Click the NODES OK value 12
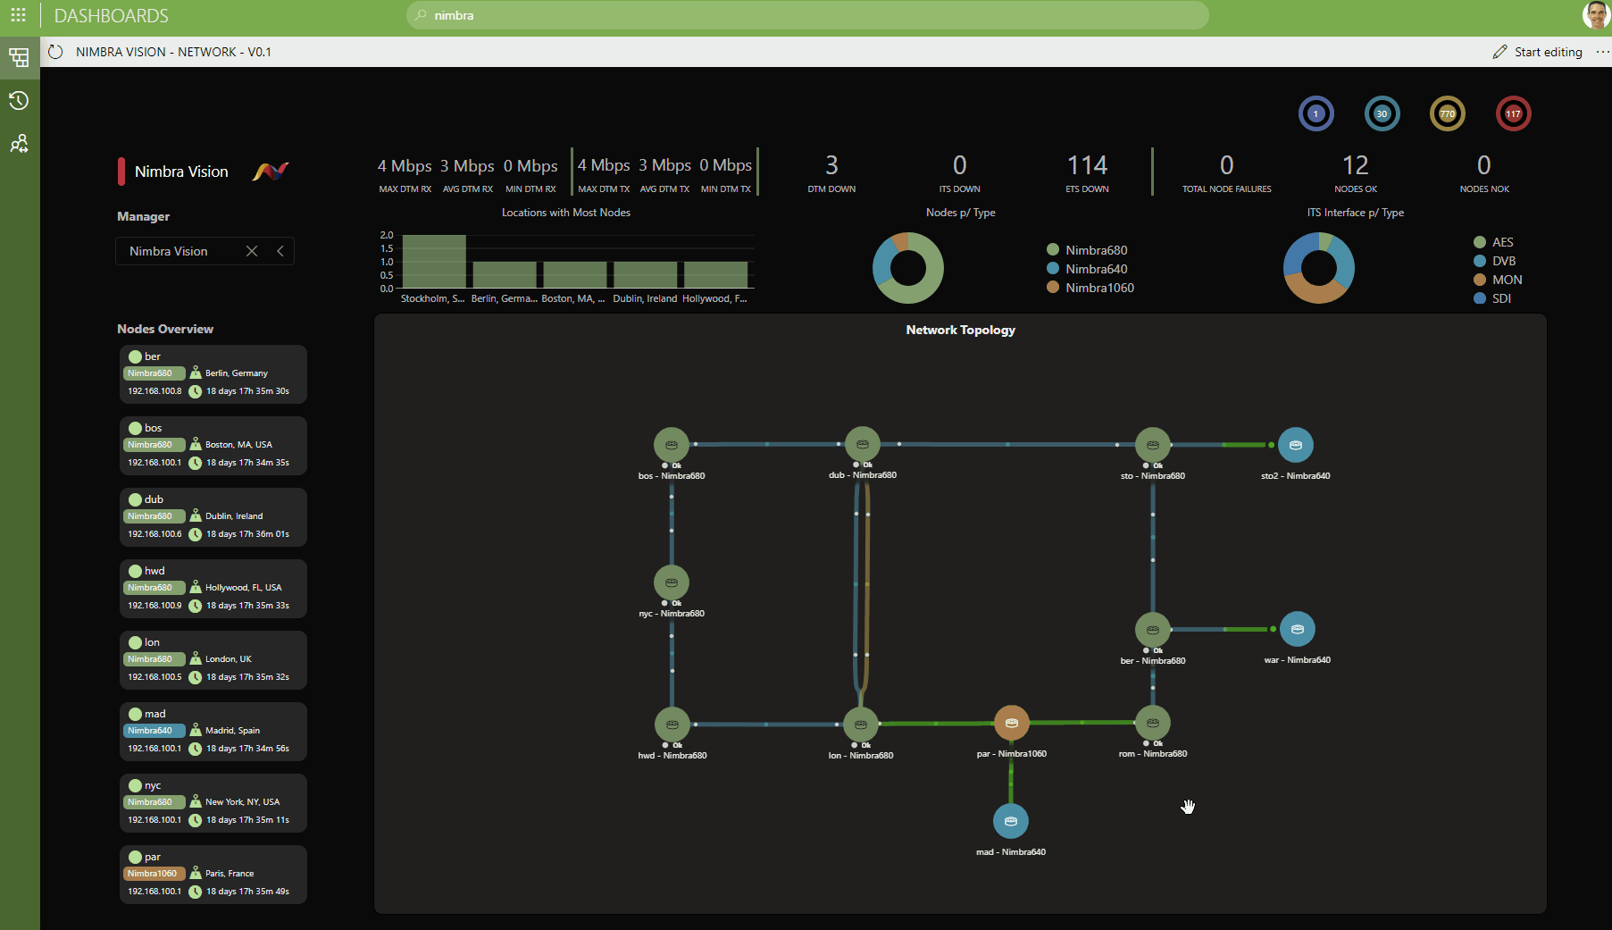The image size is (1612, 930). [1356, 165]
